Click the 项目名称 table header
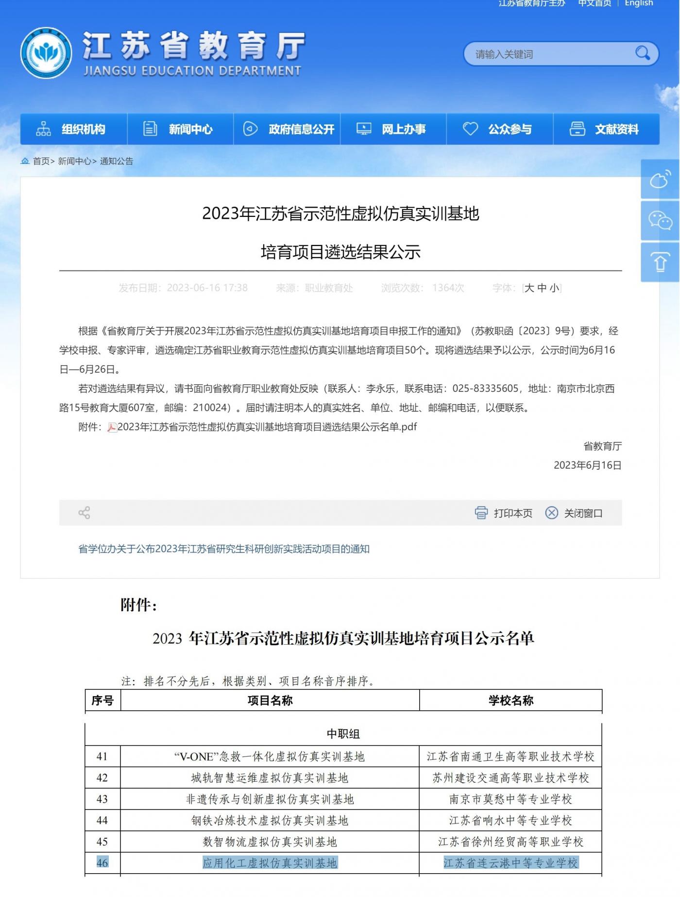The height and width of the screenshot is (897, 680). coord(270,701)
